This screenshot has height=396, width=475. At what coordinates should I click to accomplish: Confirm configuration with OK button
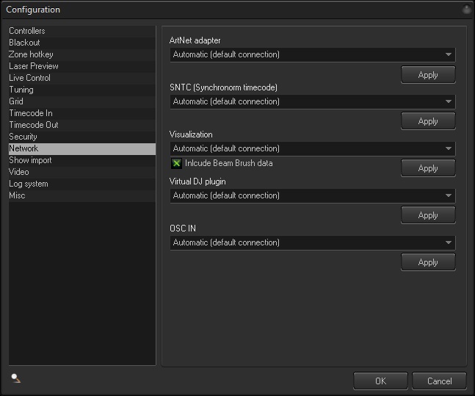tap(380, 381)
